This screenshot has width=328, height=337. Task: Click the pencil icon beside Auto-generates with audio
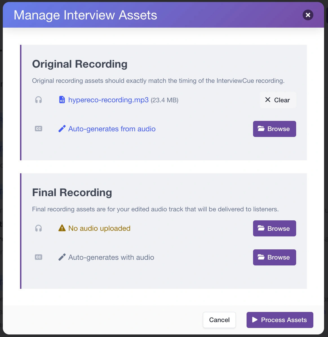tap(62, 257)
